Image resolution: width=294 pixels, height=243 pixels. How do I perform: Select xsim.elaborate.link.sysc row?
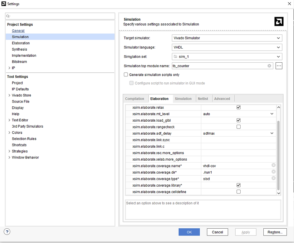tap(201, 140)
